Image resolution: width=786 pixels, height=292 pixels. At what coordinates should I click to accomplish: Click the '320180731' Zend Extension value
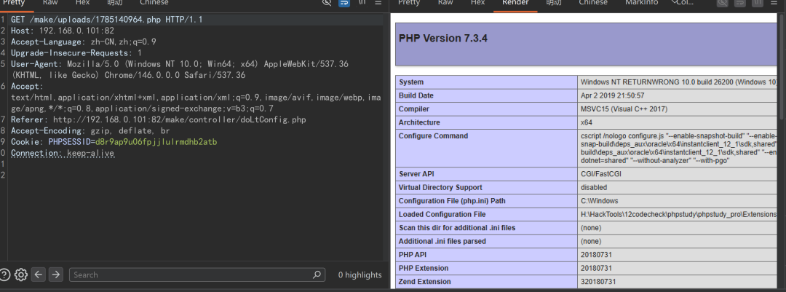598,282
